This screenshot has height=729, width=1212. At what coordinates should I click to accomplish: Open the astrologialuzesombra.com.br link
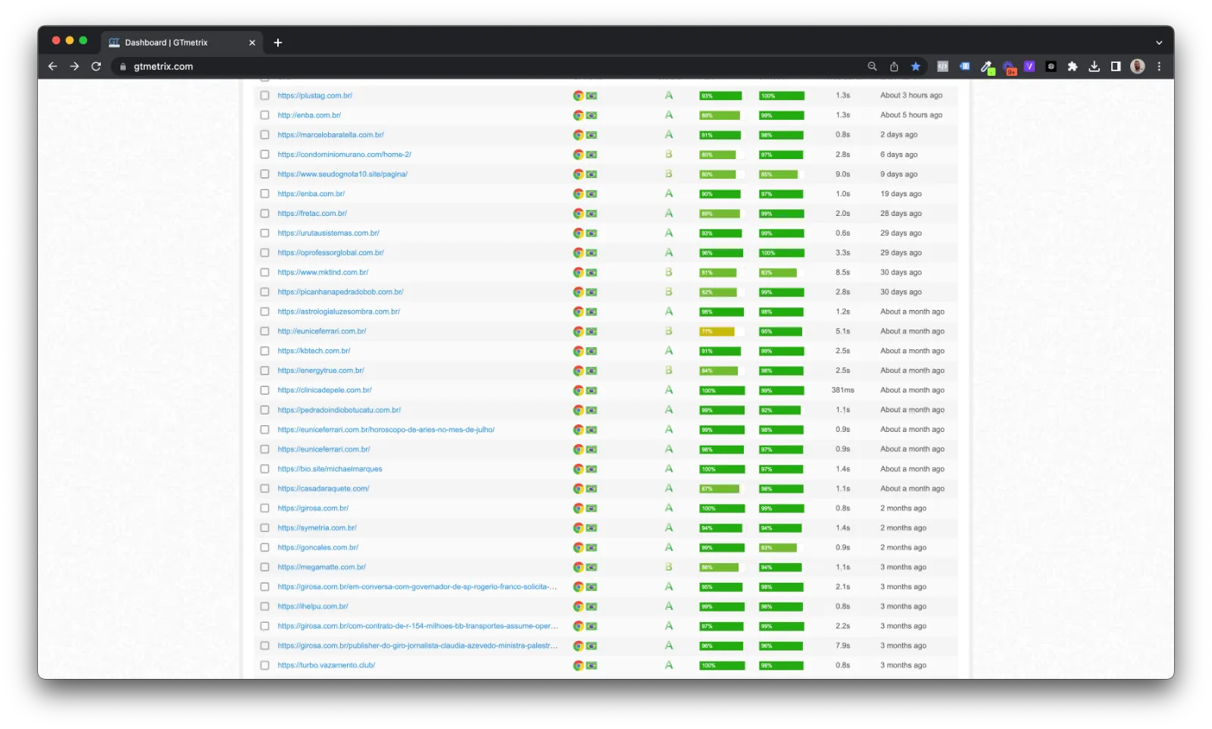point(339,311)
